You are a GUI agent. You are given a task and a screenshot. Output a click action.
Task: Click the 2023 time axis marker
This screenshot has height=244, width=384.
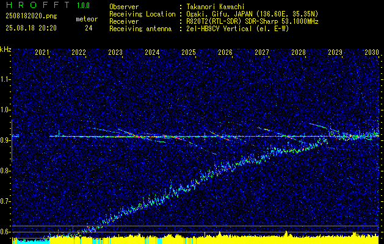pos(115,52)
